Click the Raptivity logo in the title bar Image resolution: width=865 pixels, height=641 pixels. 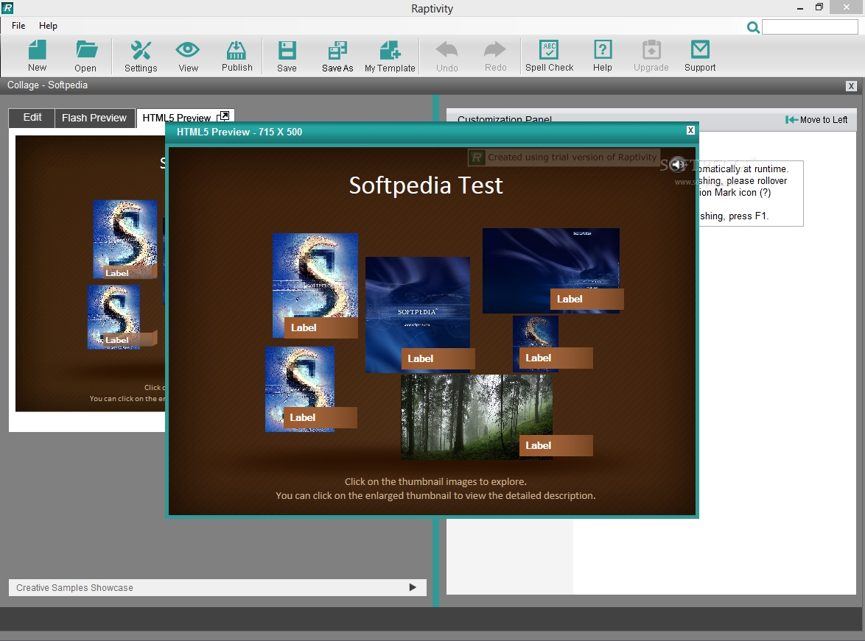7,7
